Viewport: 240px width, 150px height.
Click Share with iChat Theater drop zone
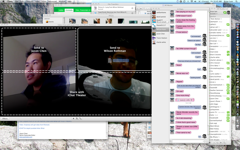coord(77,94)
